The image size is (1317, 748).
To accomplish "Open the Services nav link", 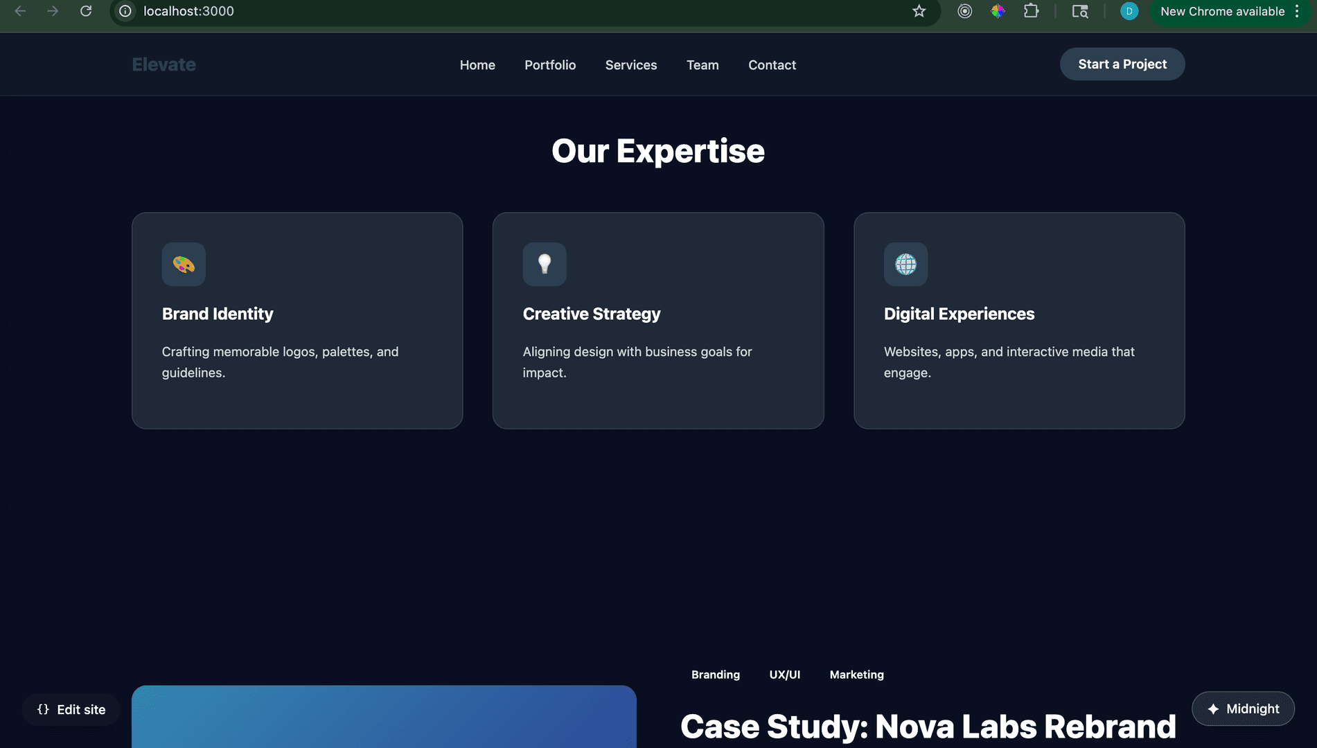I will [631, 65].
